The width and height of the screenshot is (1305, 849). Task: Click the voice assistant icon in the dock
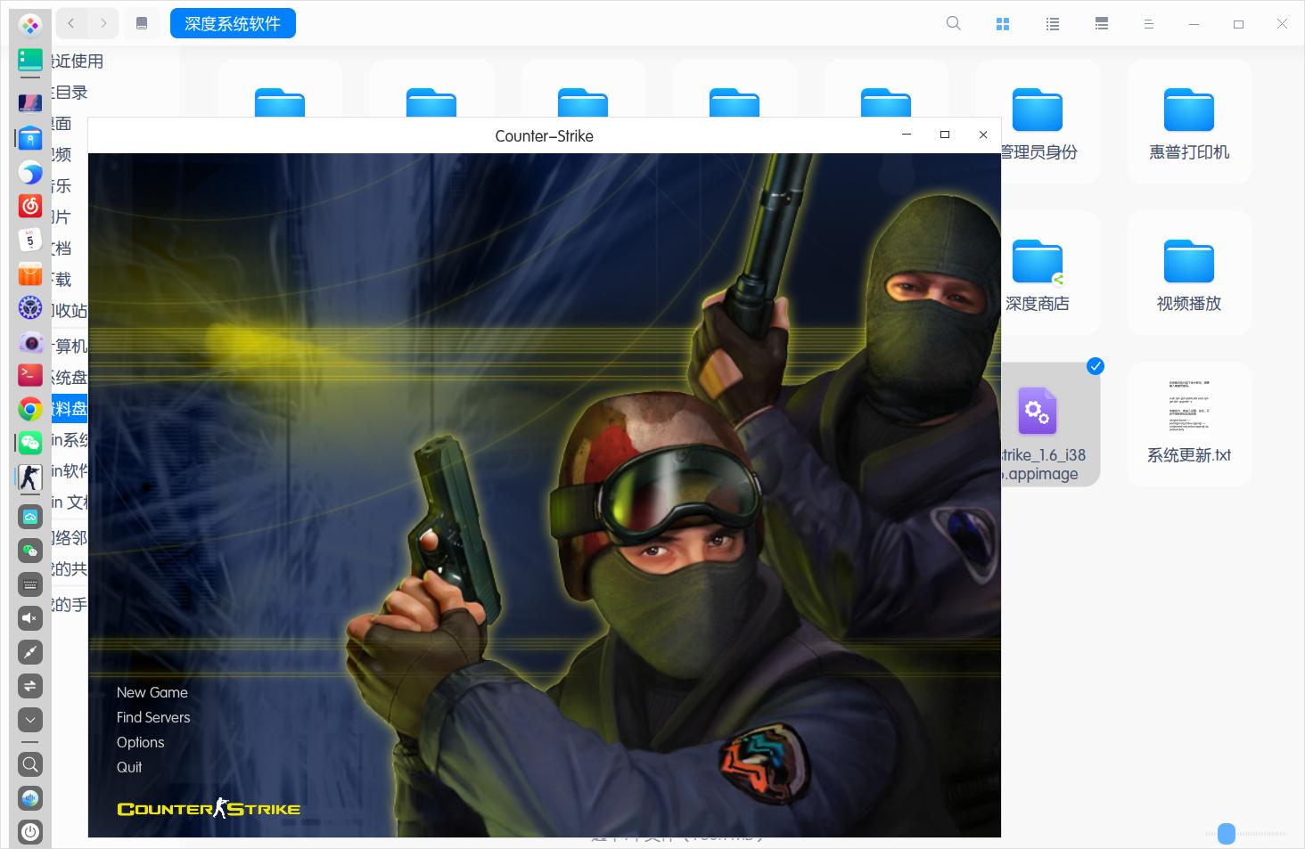(30, 798)
